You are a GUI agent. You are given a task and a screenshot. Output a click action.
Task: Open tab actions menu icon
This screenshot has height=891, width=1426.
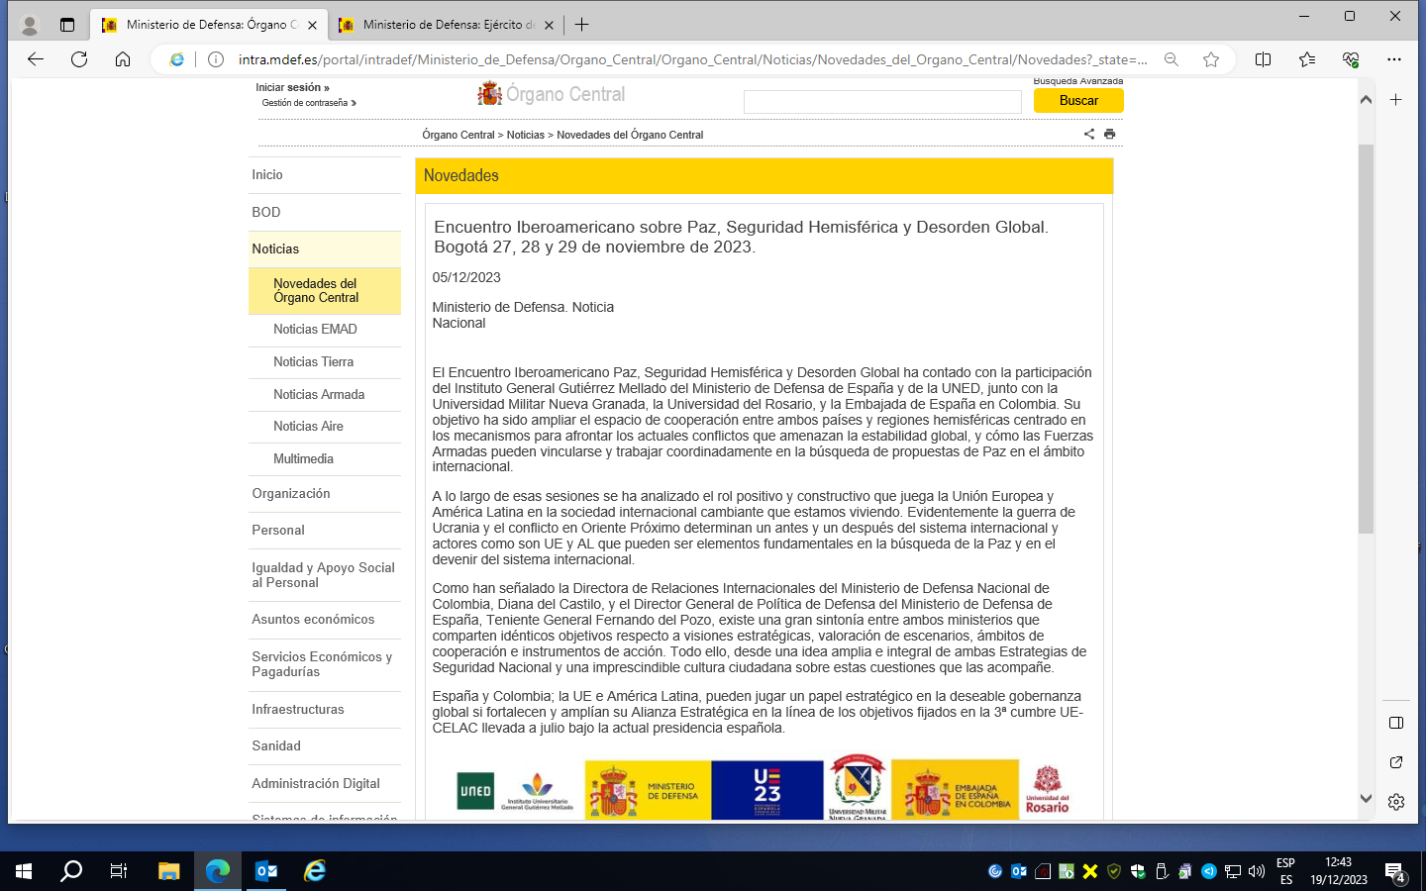click(67, 25)
